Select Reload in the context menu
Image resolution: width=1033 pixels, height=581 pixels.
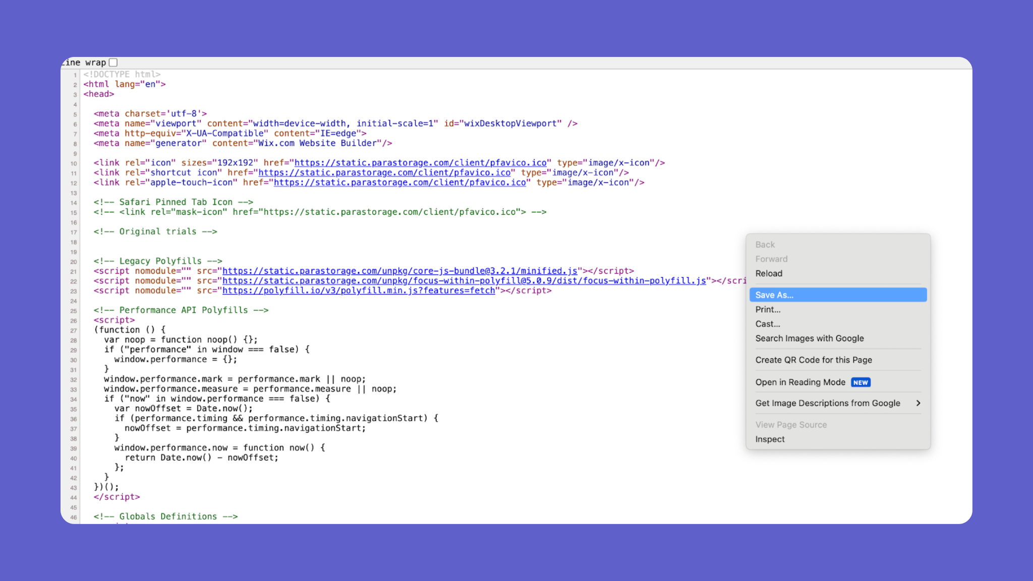(x=838, y=274)
